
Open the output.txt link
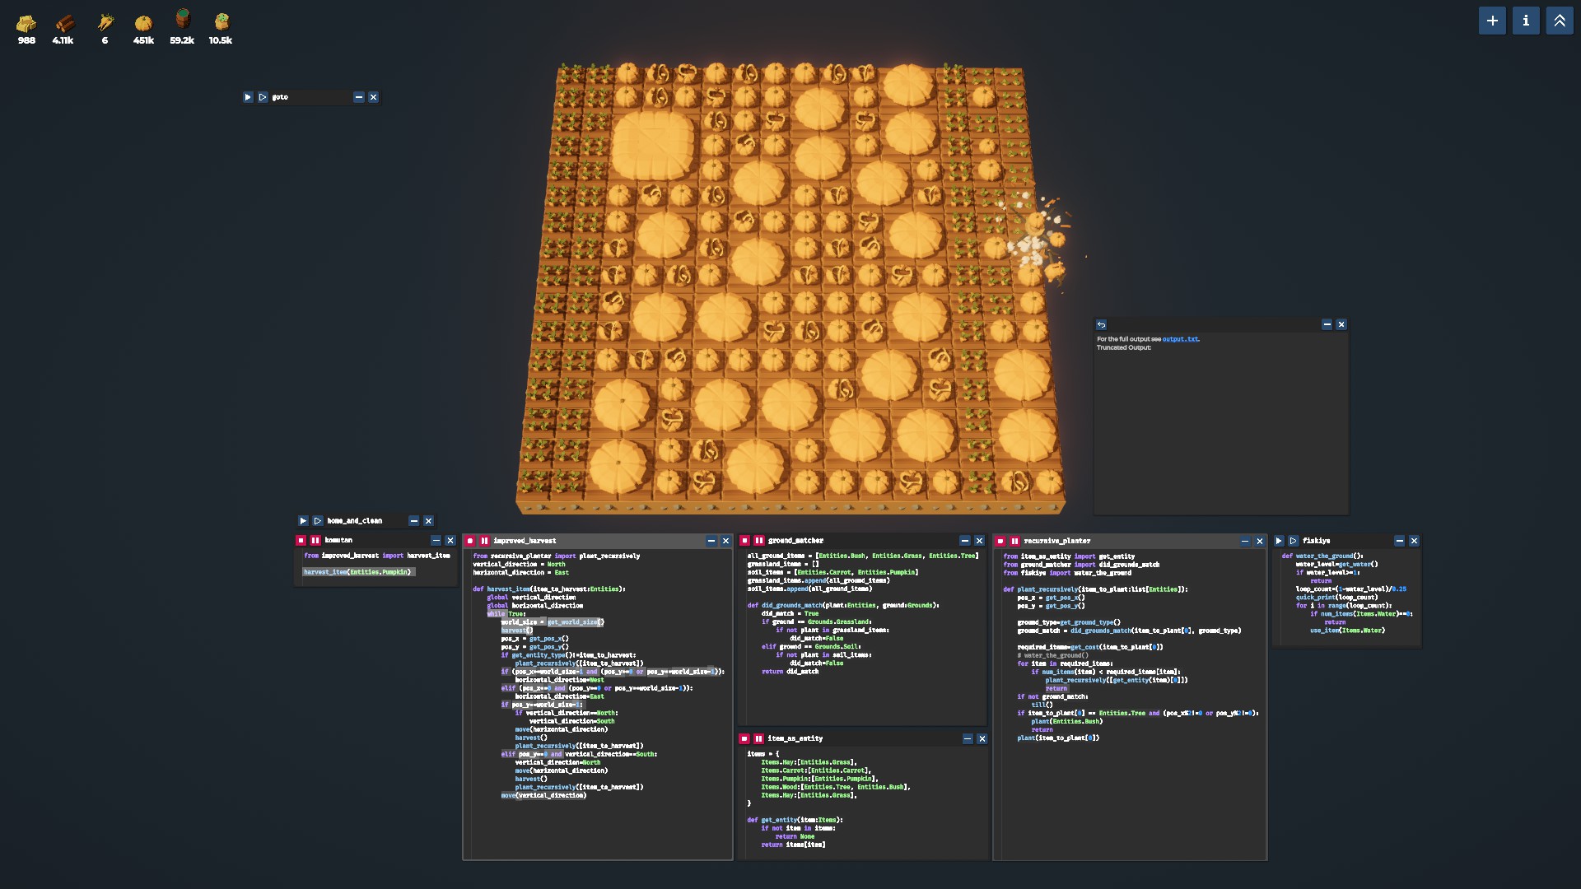pyautogui.click(x=1180, y=339)
